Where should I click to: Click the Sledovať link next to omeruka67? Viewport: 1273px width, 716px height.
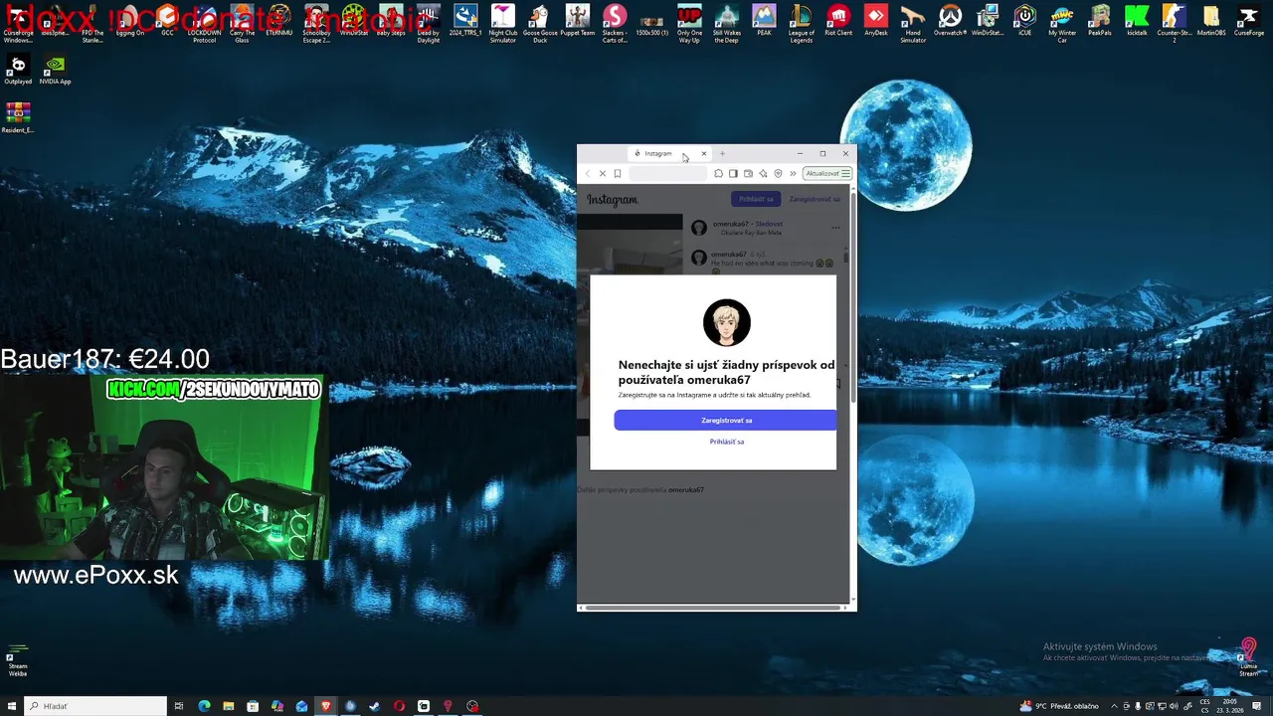770,224
